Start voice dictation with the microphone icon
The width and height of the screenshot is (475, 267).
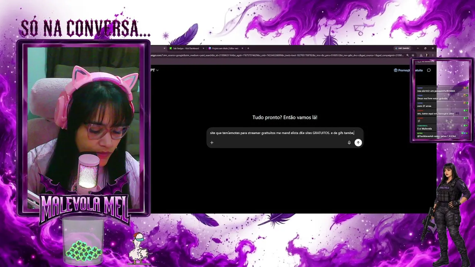[x=349, y=142]
